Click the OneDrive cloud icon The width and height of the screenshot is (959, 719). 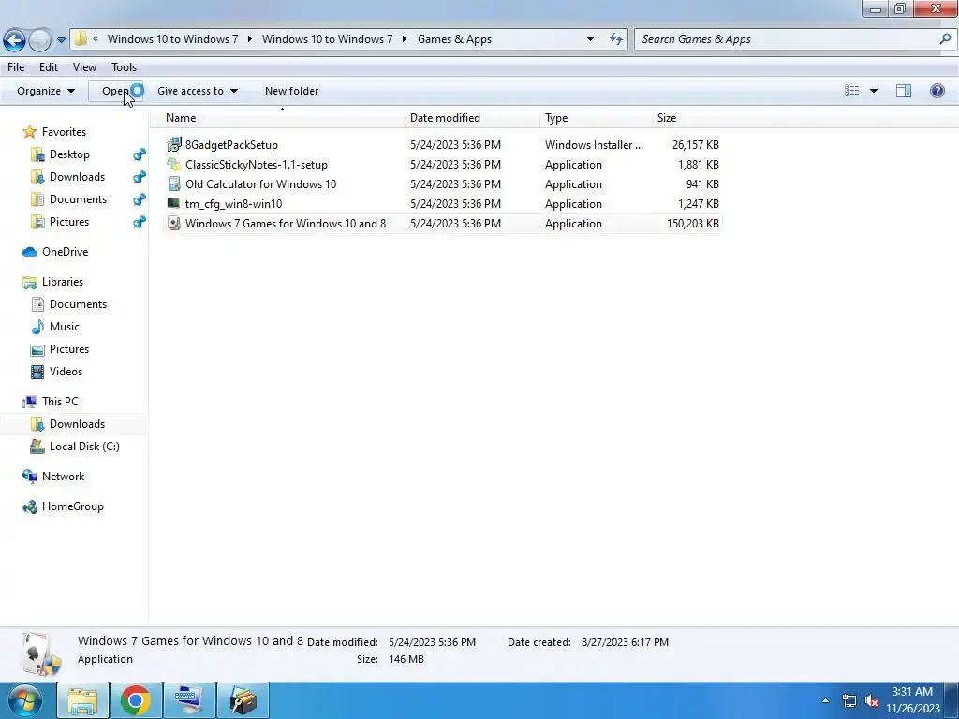tap(29, 252)
